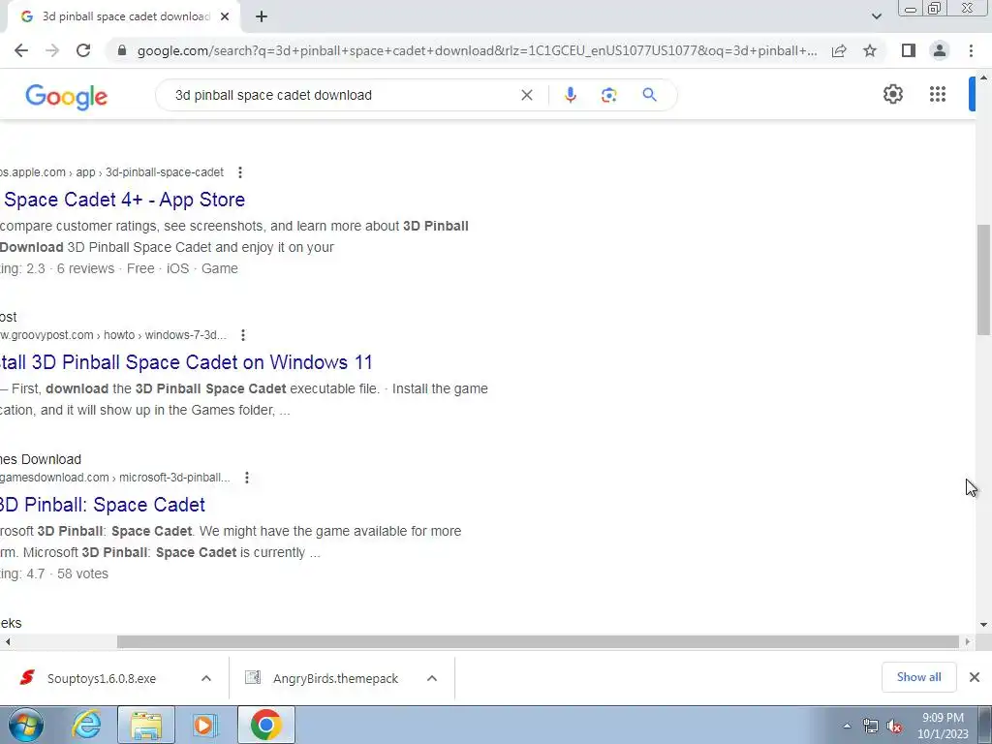Launch Internet Explorer from taskbar
Screen dimensions: 992x744
tap(86, 725)
